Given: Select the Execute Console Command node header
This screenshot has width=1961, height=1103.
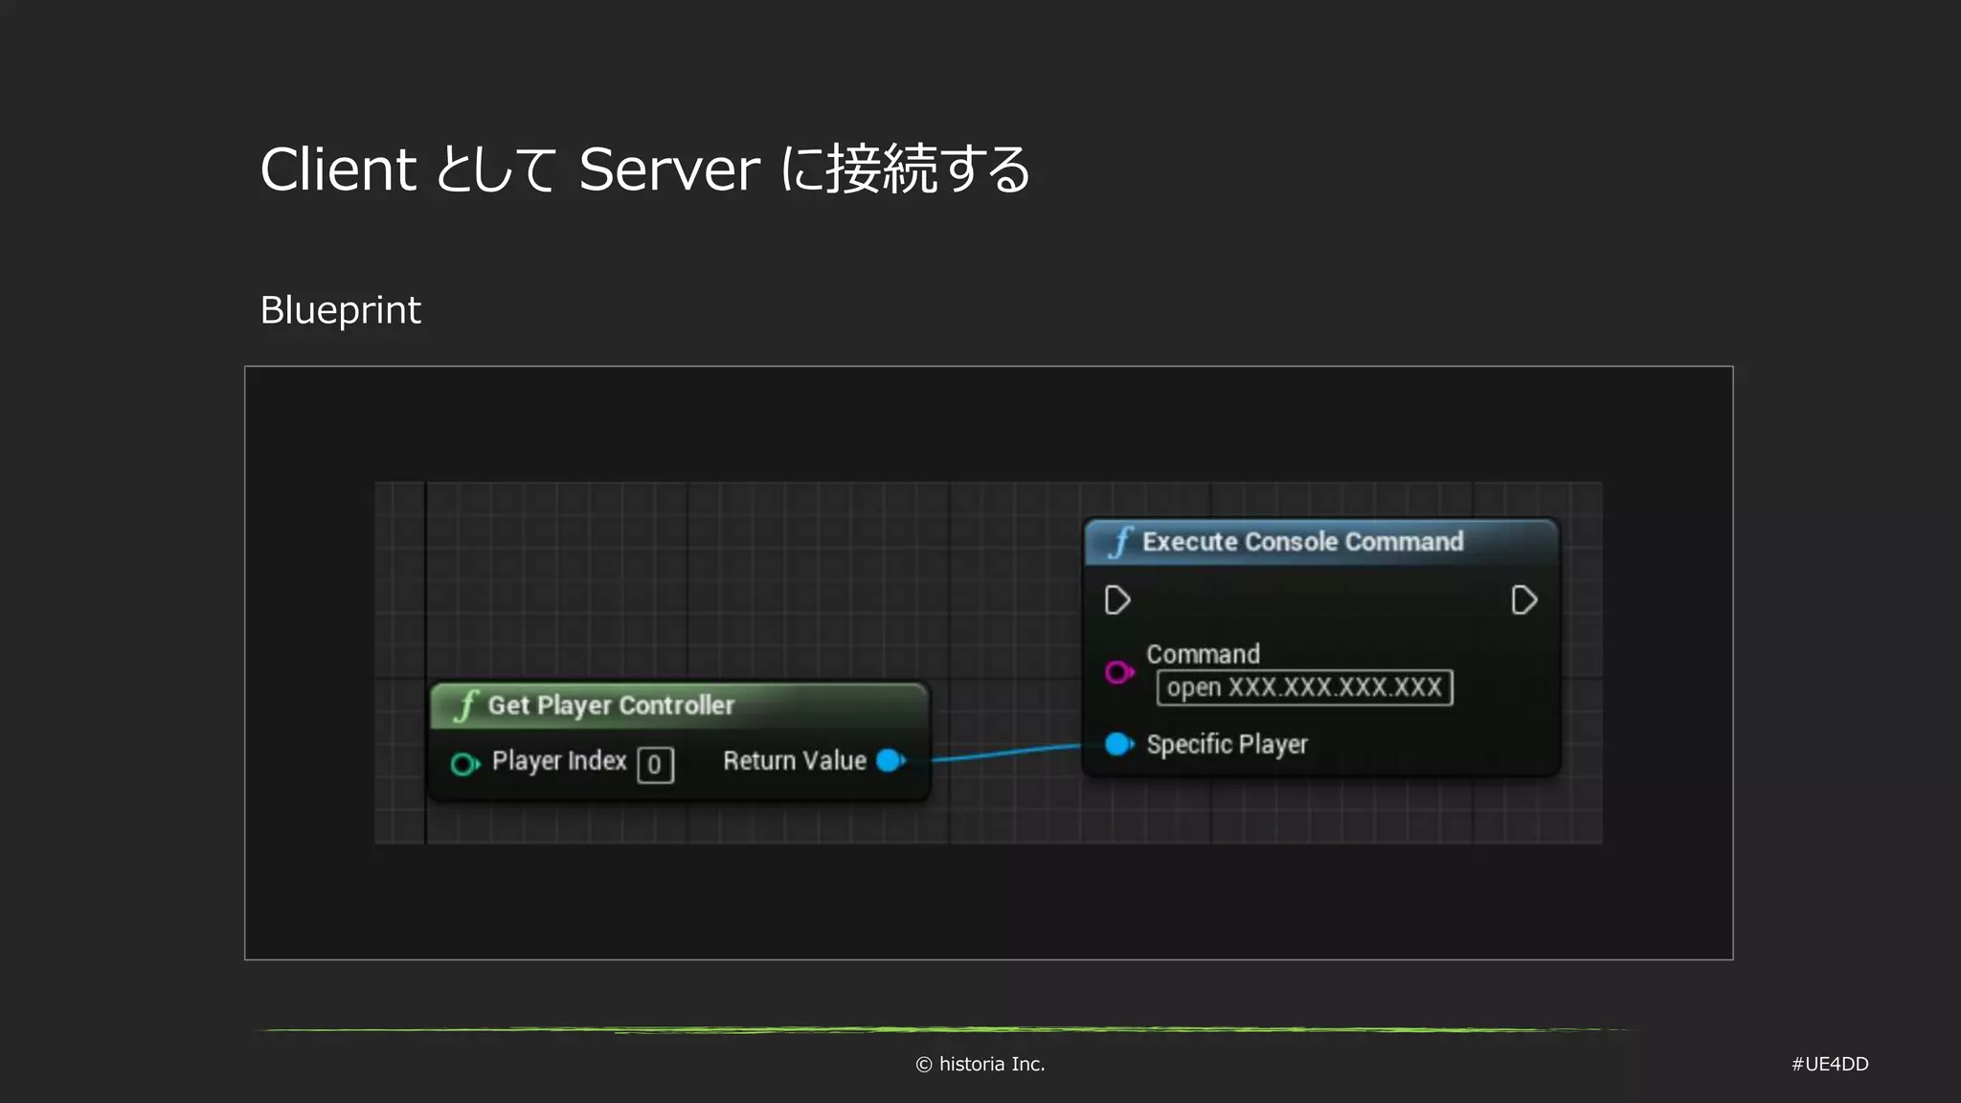Looking at the screenshot, I should click(1321, 542).
